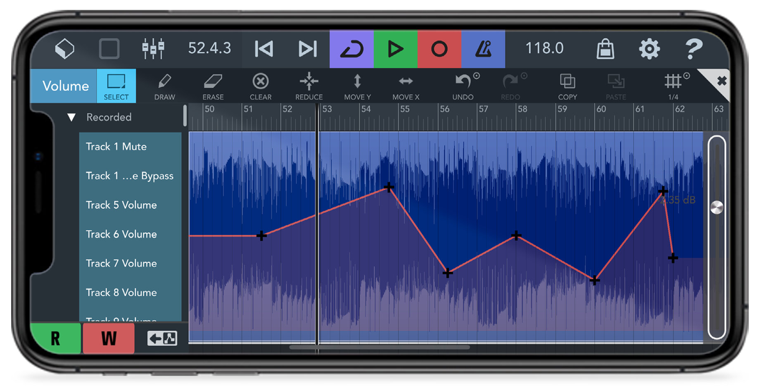Open the mixer faders icon

[153, 49]
